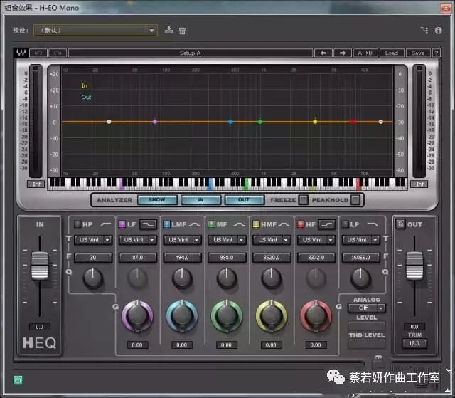Click the blue LMF gain knob
The width and height of the screenshot is (455, 398).
click(182, 316)
